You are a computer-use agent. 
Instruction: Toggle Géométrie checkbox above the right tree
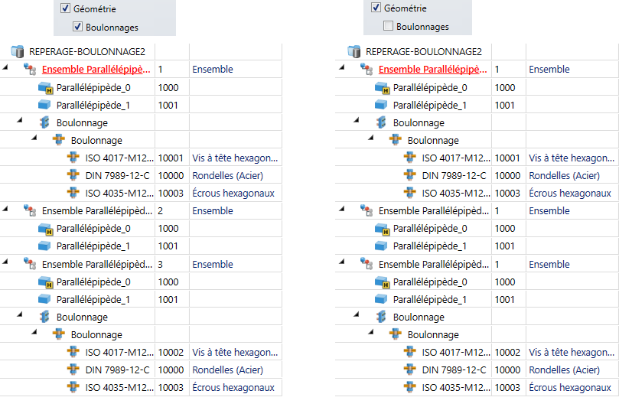[376, 8]
